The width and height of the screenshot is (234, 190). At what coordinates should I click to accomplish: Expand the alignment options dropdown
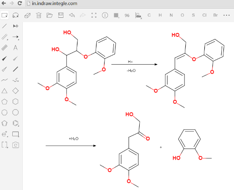138,16
